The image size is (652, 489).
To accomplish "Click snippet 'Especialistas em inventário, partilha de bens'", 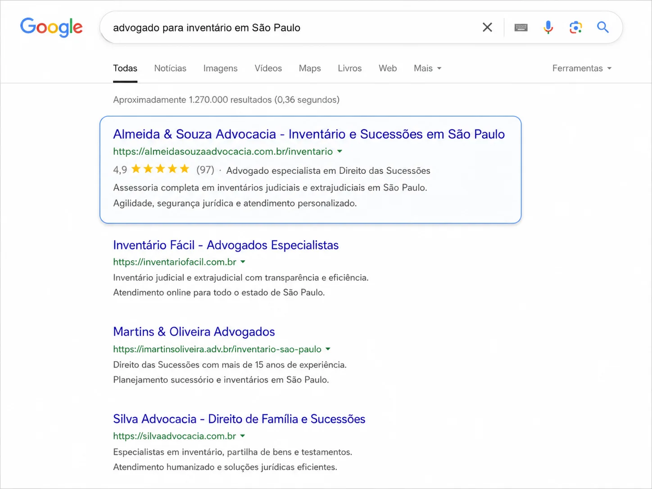I will (233, 452).
